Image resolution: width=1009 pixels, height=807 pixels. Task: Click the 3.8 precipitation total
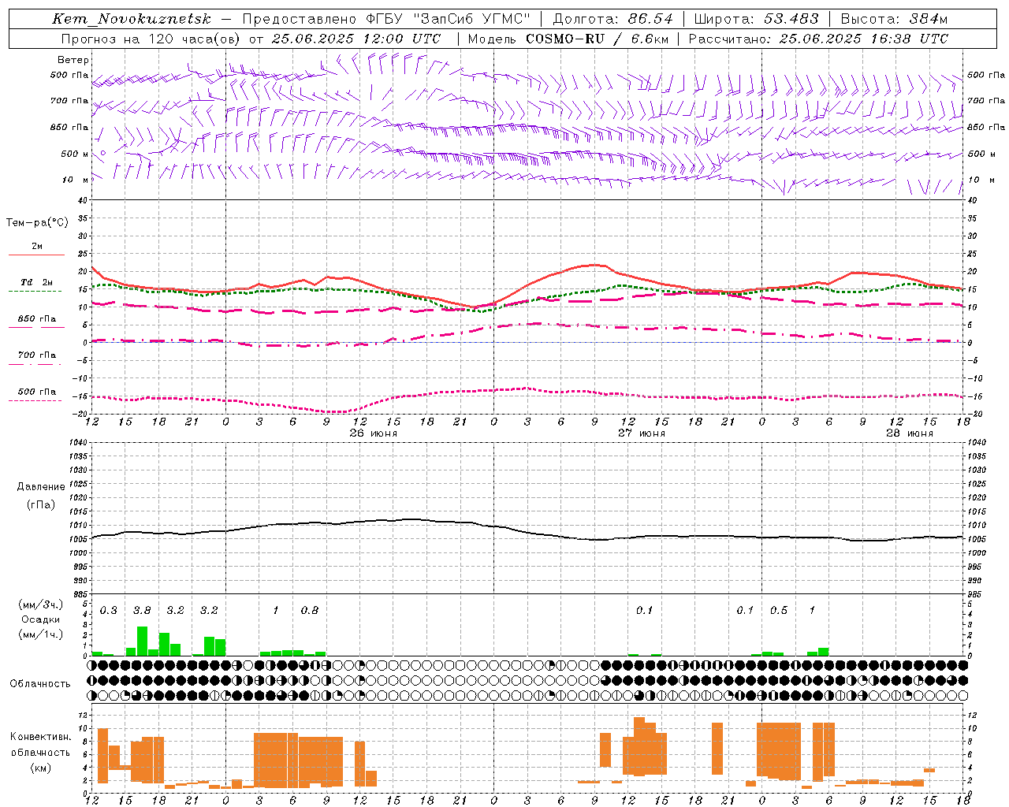pos(142,611)
